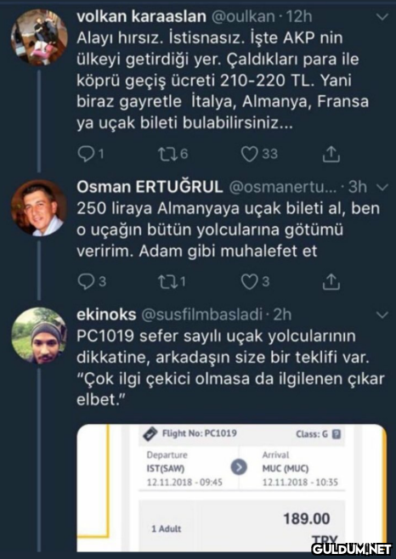Like Osman ERTUĞRUL's tweet
396x559 pixels.
pyautogui.click(x=249, y=282)
